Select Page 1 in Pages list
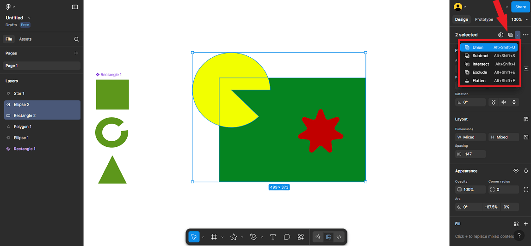The width and height of the screenshot is (531, 246). pos(42,66)
